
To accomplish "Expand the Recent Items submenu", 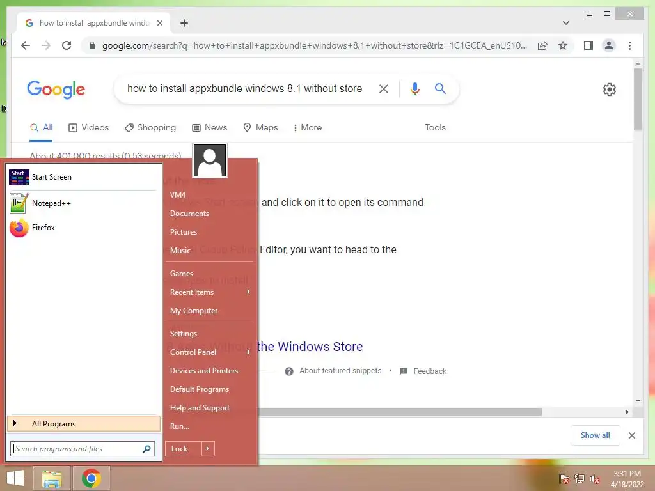I will coord(210,292).
